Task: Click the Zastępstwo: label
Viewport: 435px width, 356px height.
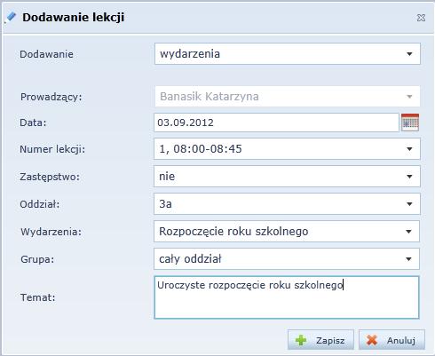Action: [x=50, y=177]
